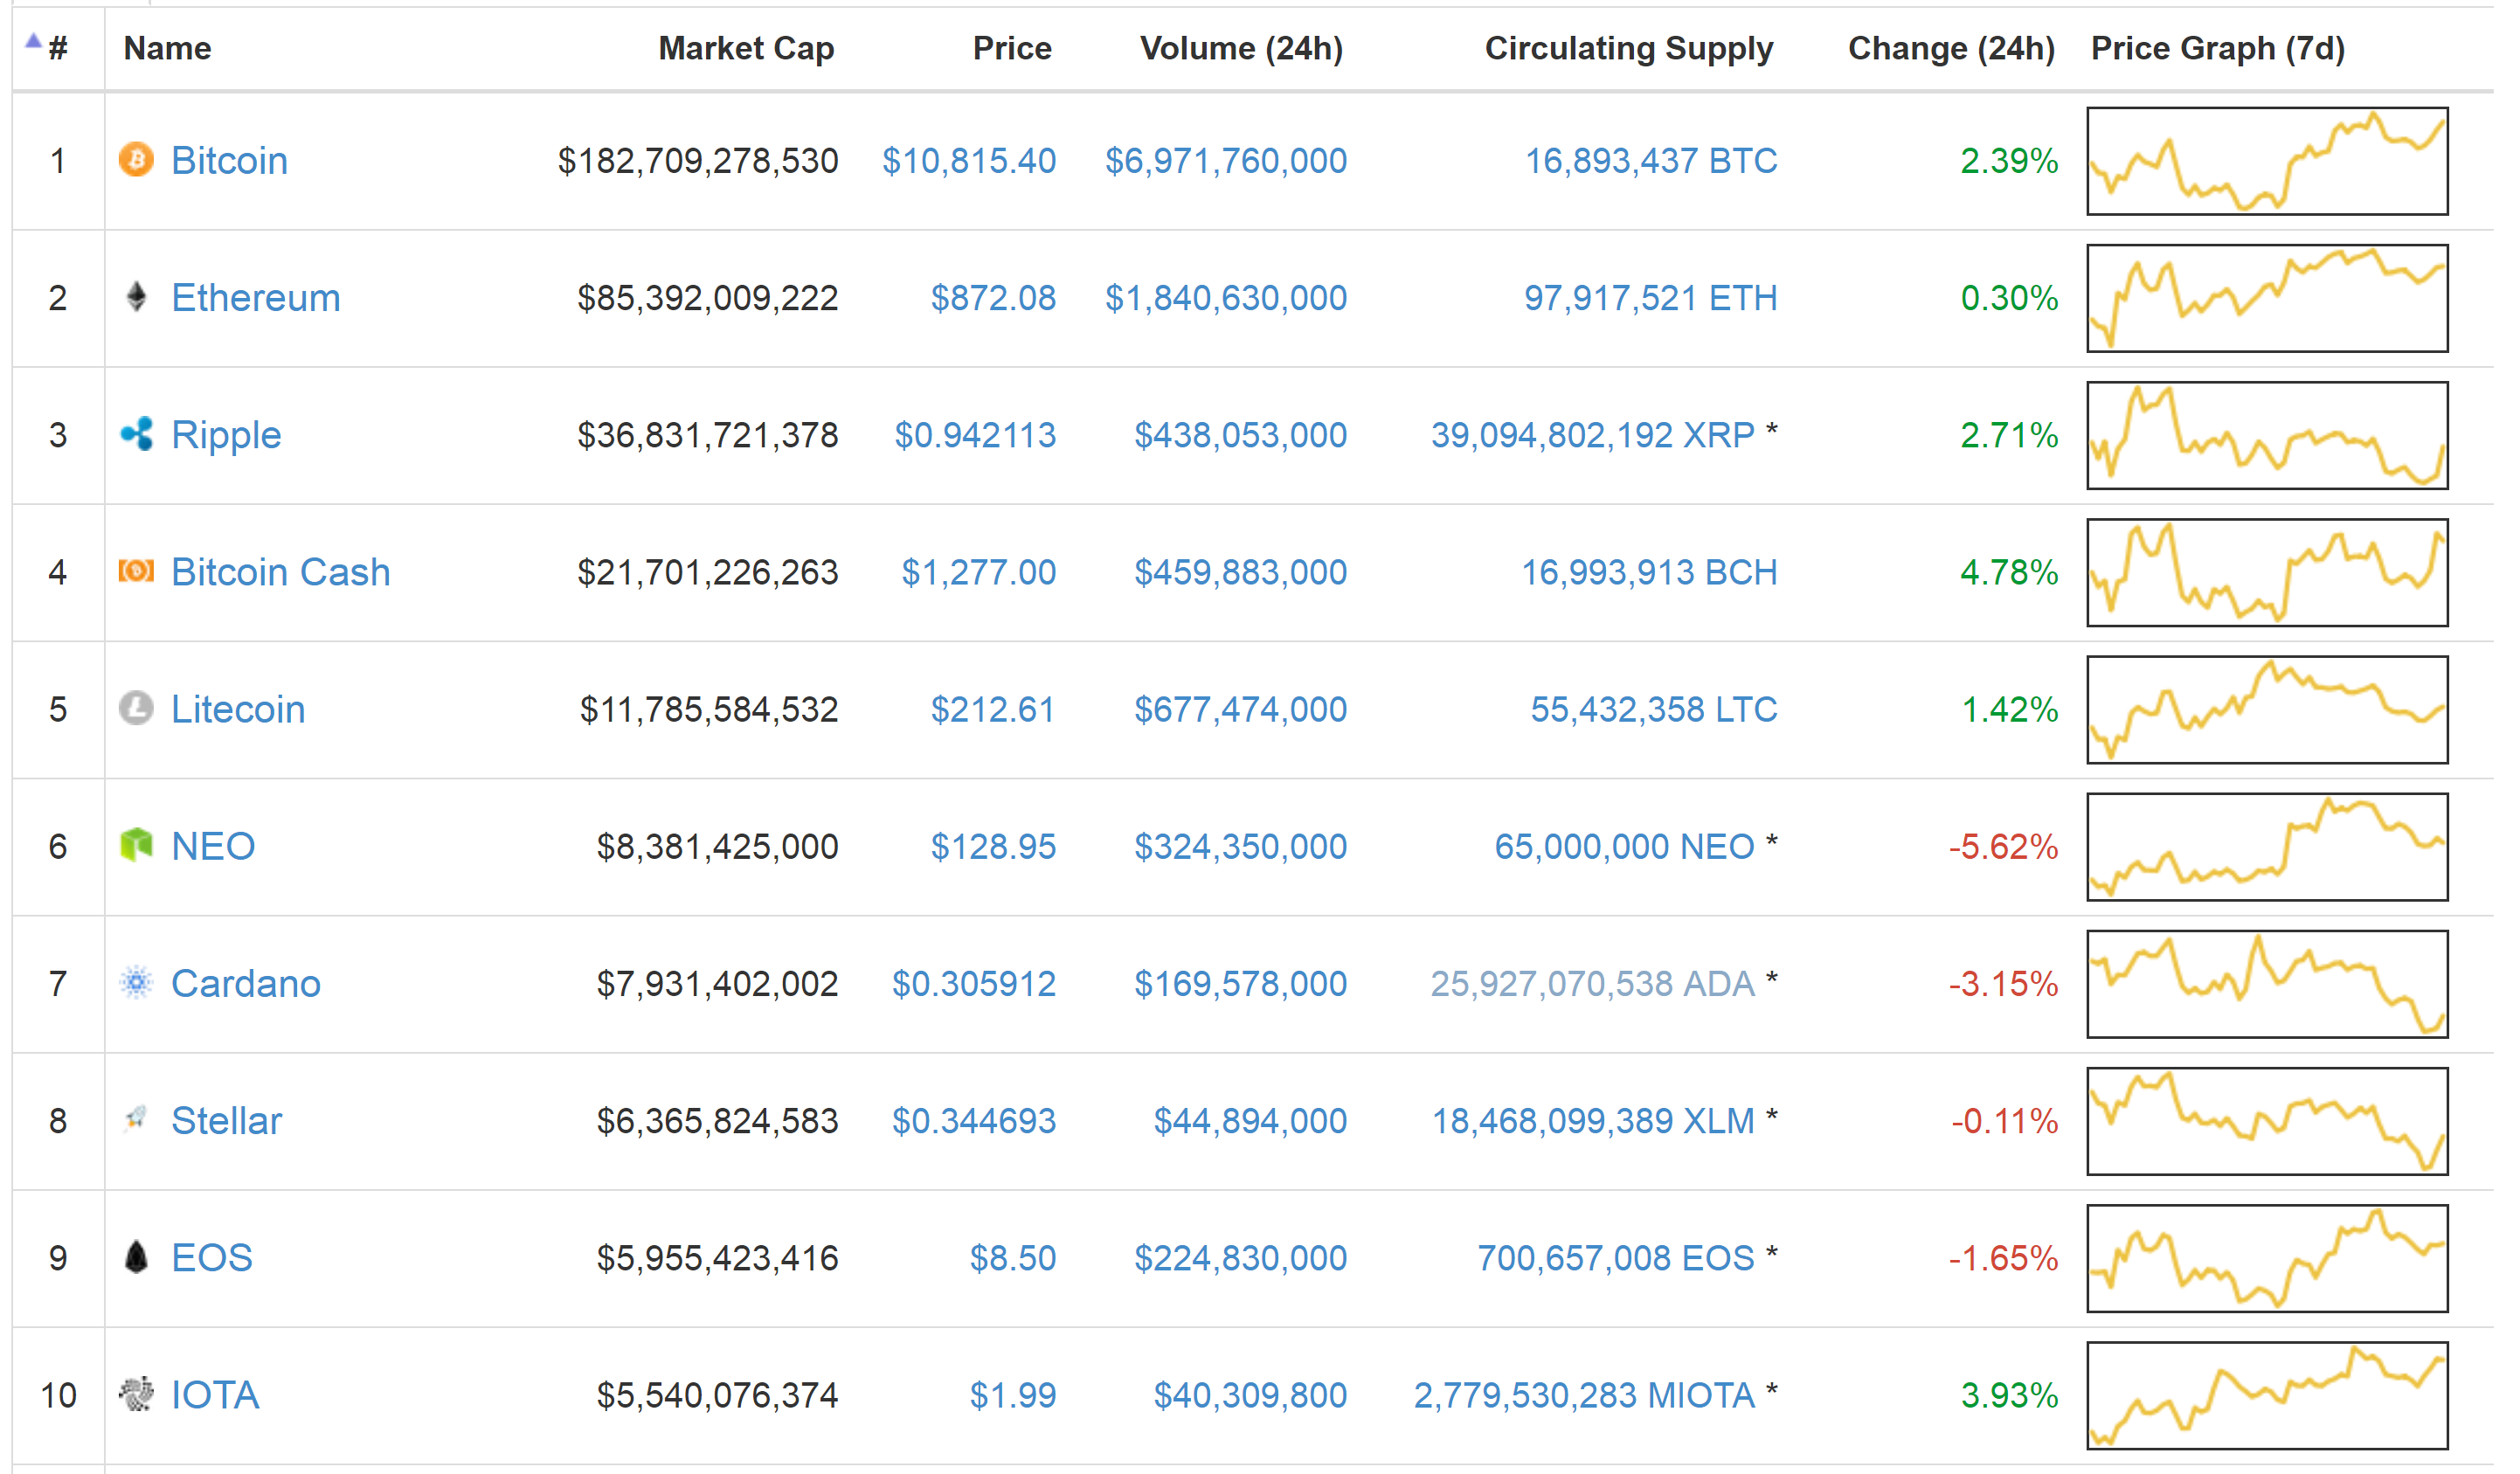The width and height of the screenshot is (2520, 1474).
Task: Click the NEO logo icon
Action: point(137,846)
